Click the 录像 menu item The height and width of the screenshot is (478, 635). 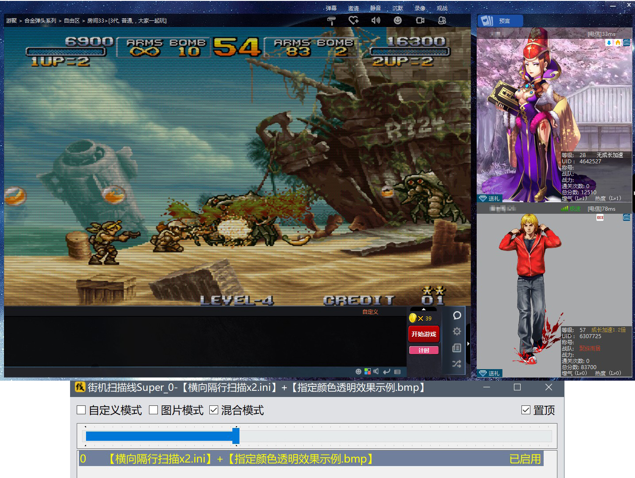[420, 8]
